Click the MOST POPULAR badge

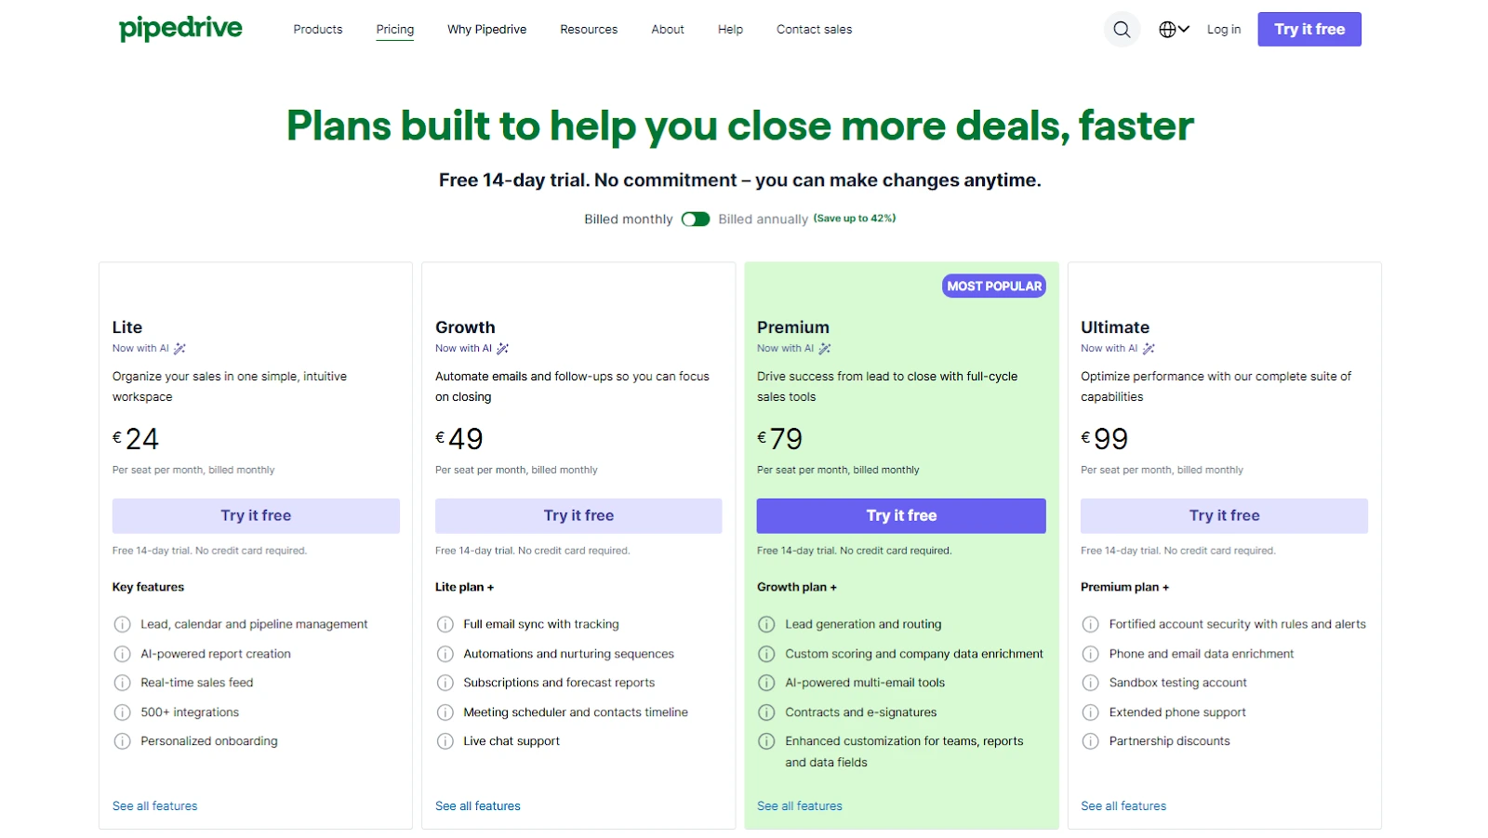tap(994, 286)
